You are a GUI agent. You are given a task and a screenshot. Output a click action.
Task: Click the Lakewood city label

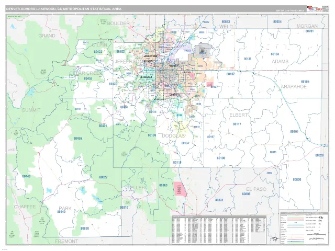[147, 77]
